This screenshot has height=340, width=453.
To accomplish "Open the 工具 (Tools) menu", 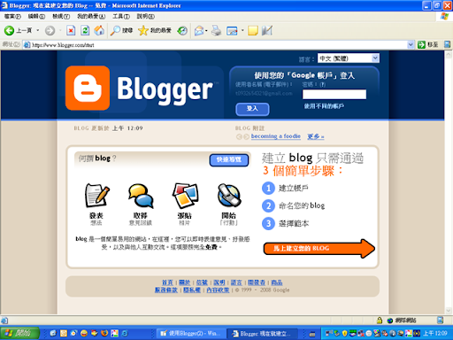I will pos(121,17).
